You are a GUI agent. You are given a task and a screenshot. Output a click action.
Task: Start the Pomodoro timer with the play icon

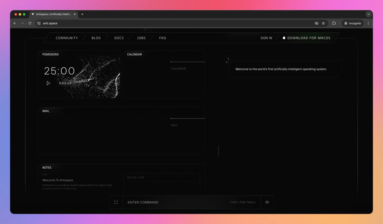click(49, 83)
